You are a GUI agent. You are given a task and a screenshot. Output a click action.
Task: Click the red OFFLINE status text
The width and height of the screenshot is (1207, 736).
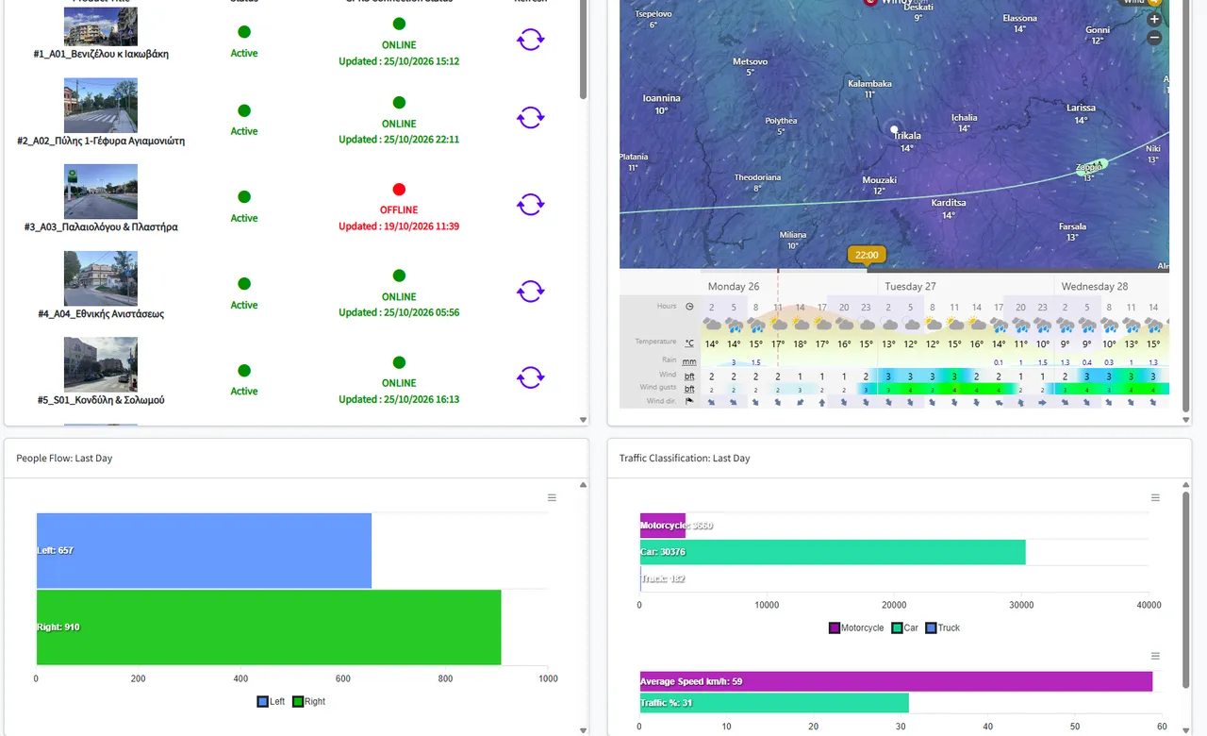click(x=399, y=209)
